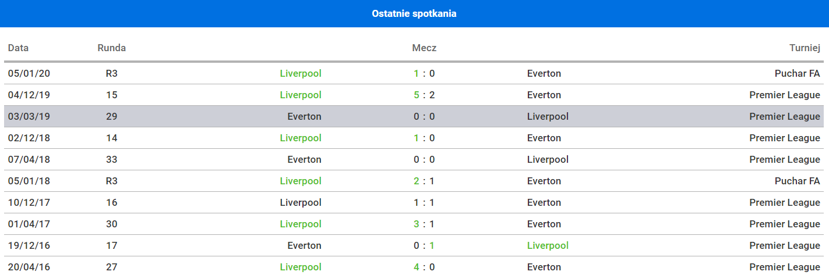Open Everton link in 01/04/17 match
The width and height of the screenshot is (829, 275).
544,224
